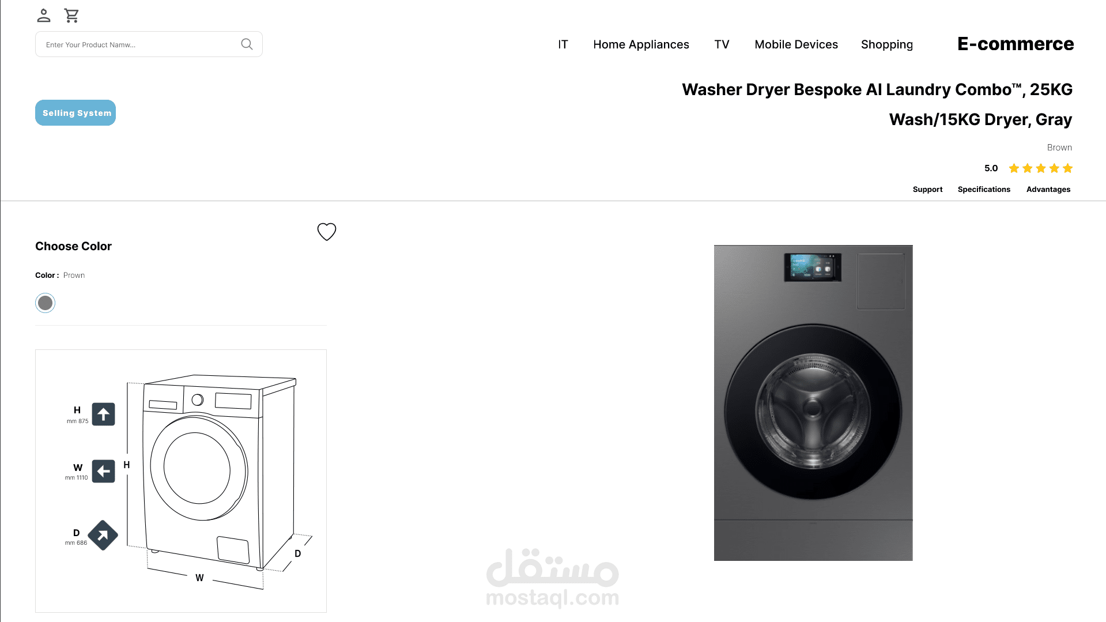Click the Washer Dryer Bespoke product title

tap(877, 104)
